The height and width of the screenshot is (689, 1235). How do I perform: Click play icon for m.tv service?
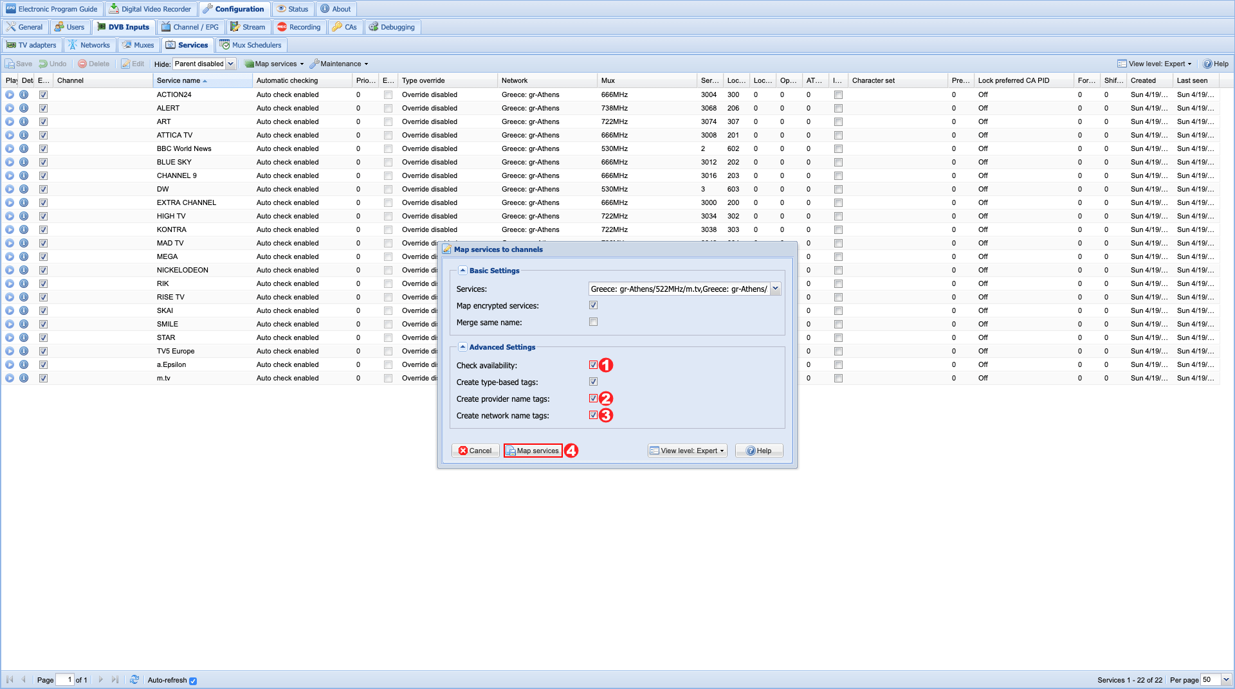tap(10, 378)
